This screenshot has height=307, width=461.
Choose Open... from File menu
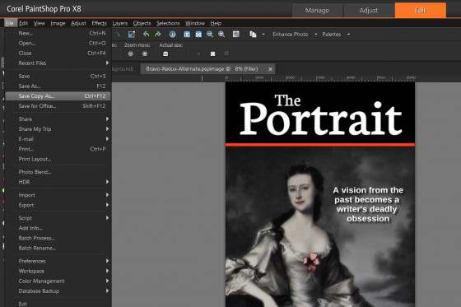click(x=58, y=44)
